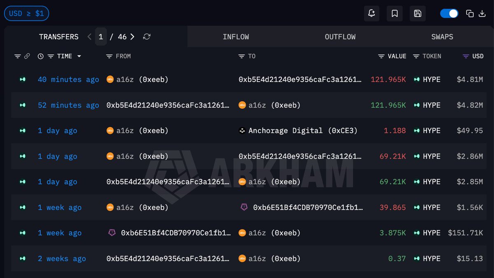Open 0xb6E51Bf4 recipient address in $1.56K row
The height and width of the screenshot is (278, 494).
[x=308, y=207]
